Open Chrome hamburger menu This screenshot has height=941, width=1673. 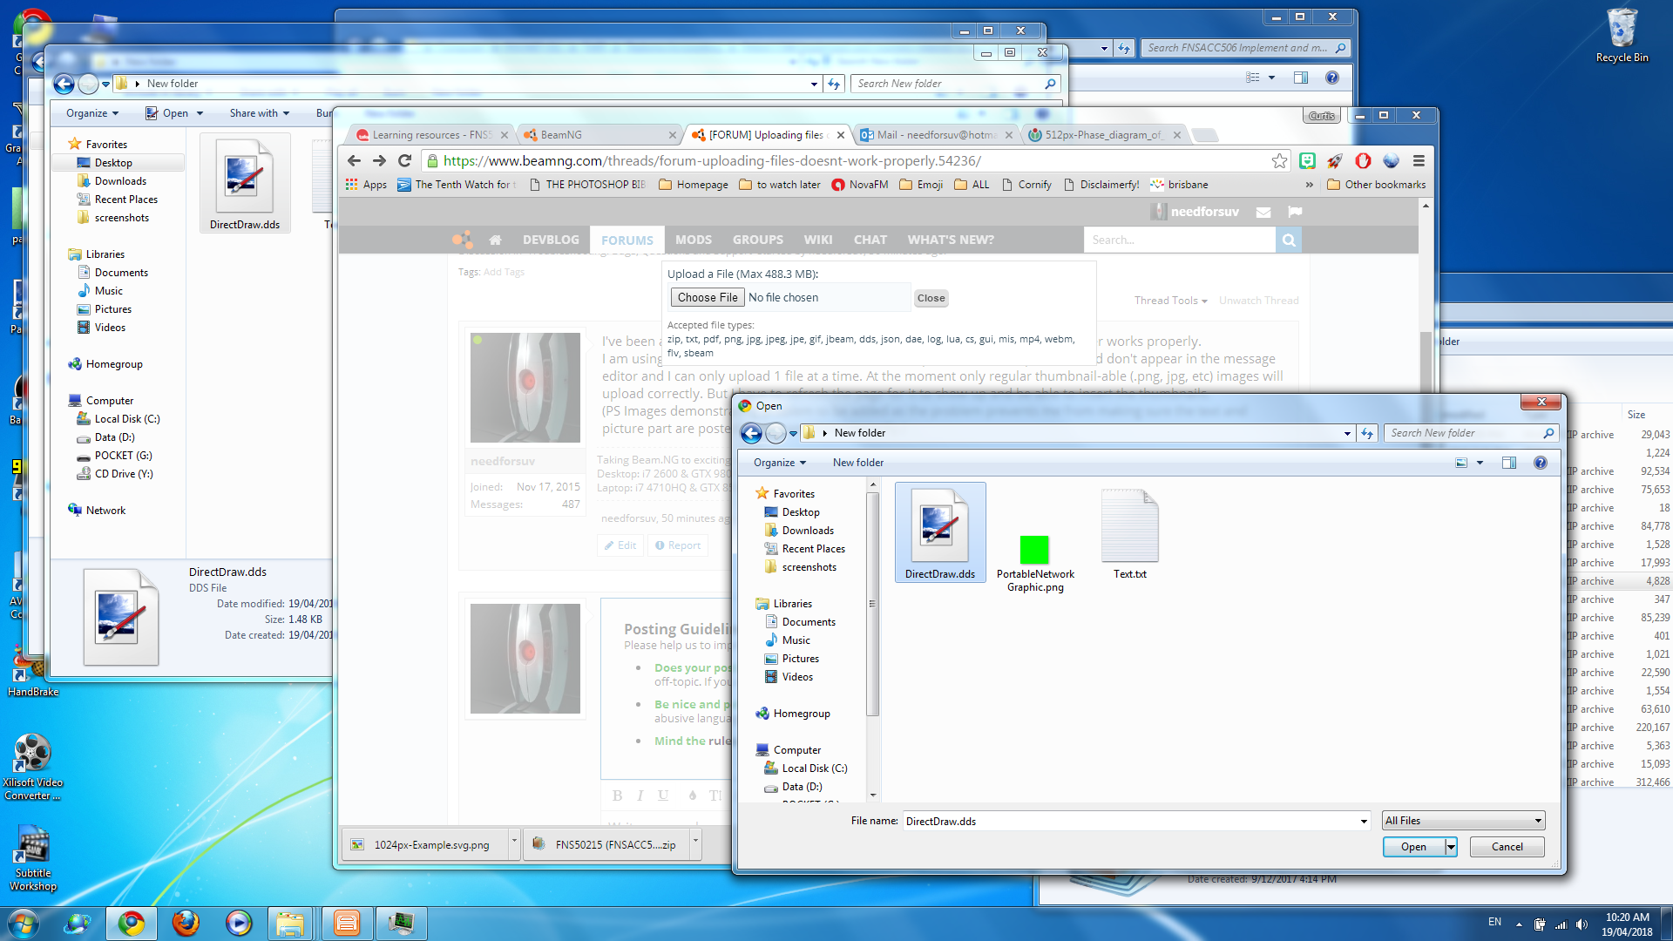1419,160
